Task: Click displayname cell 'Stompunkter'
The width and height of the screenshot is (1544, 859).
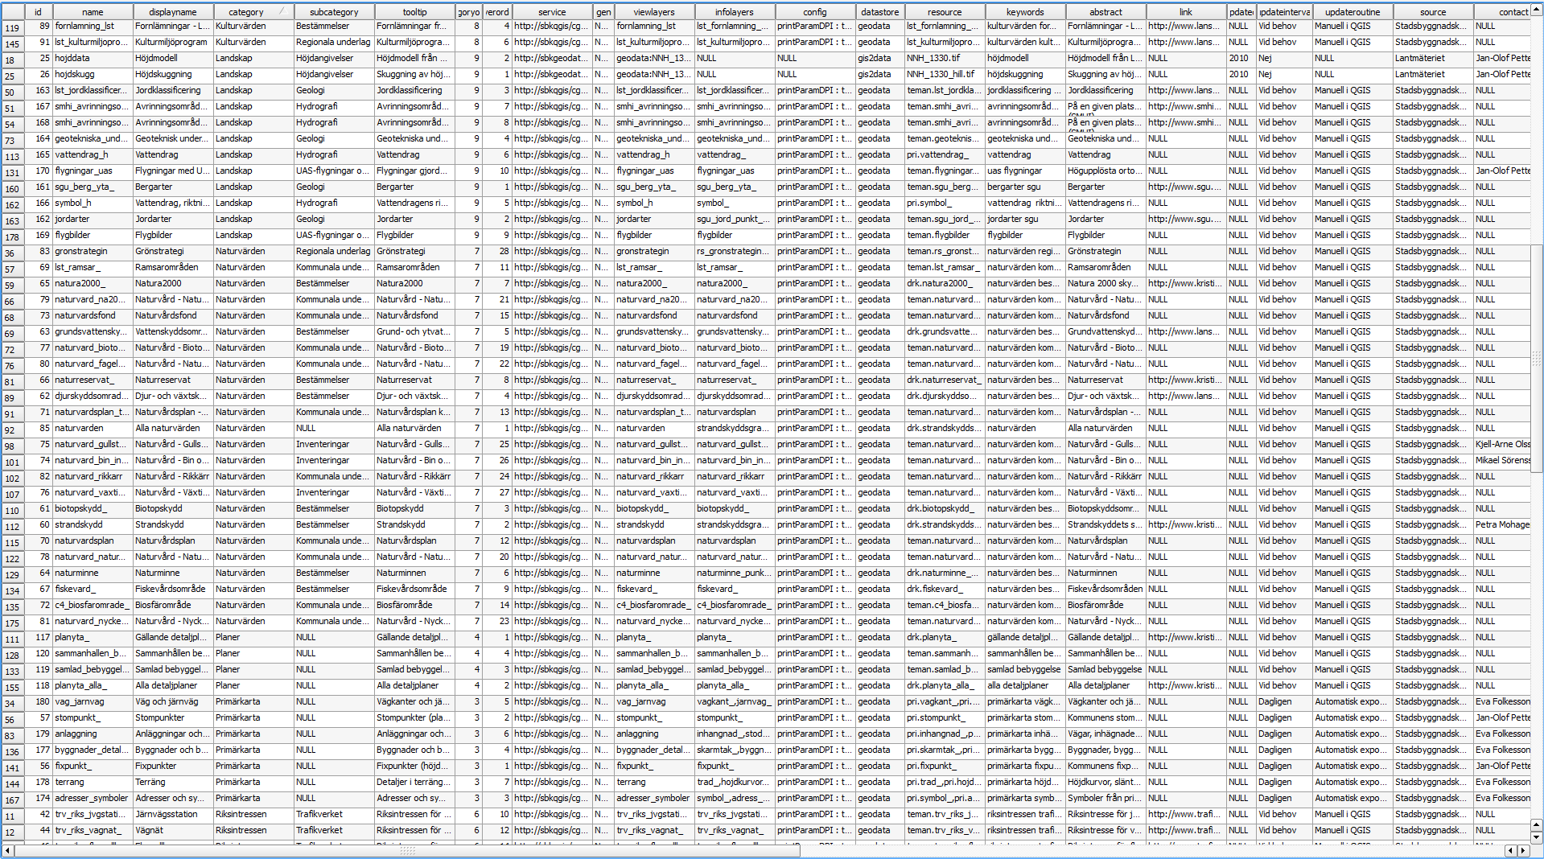Action: [x=173, y=717]
